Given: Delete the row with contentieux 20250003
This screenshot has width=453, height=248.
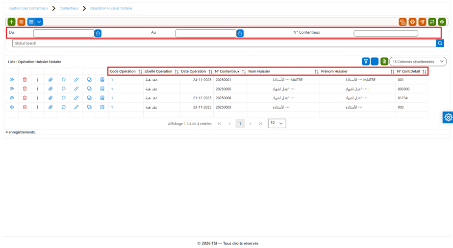Looking at the screenshot, I should point(25,107).
